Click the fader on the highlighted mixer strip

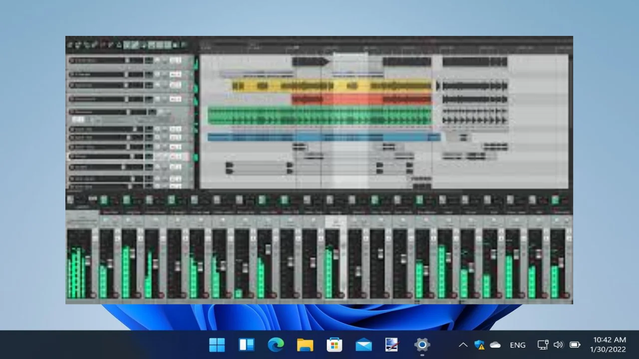coord(336,255)
